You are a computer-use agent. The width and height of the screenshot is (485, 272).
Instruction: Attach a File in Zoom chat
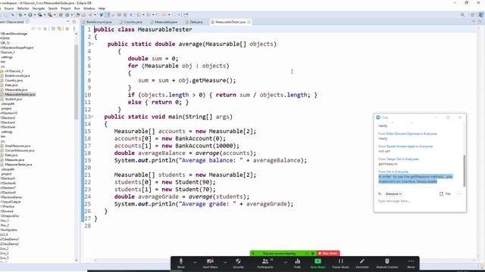445,194
